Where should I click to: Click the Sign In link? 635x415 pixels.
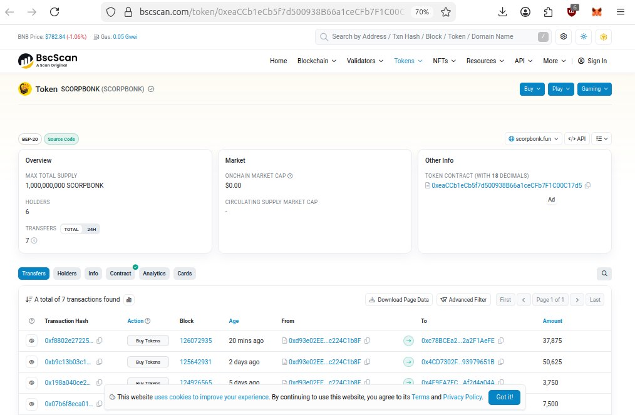(x=592, y=61)
